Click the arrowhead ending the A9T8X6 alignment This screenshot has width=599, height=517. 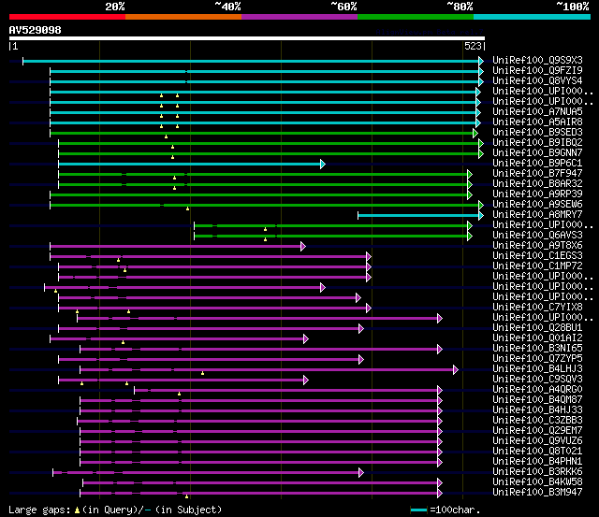tap(303, 247)
